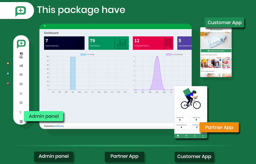Click the dollar sign icon in sidebar
Viewport: 256px width, 164px height.
click(x=20, y=112)
